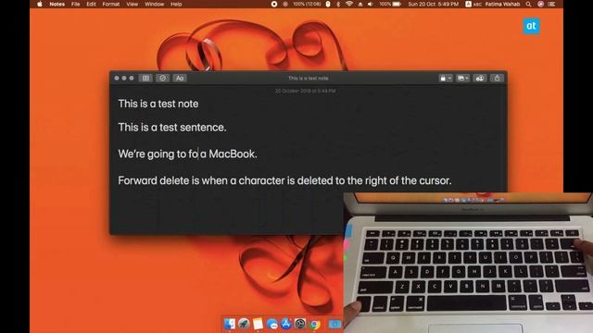Toggle the folders sidebar button in Notes toolbar
This screenshot has width=593, height=333.
pos(145,78)
